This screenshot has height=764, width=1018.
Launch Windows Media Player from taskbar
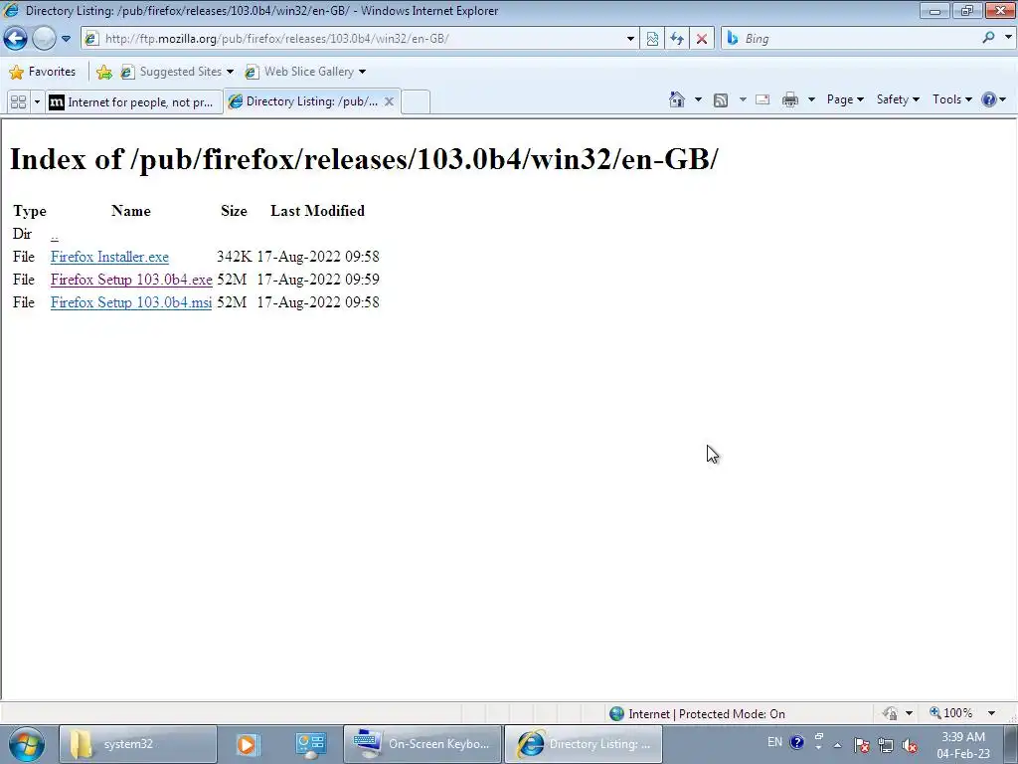pos(247,744)
